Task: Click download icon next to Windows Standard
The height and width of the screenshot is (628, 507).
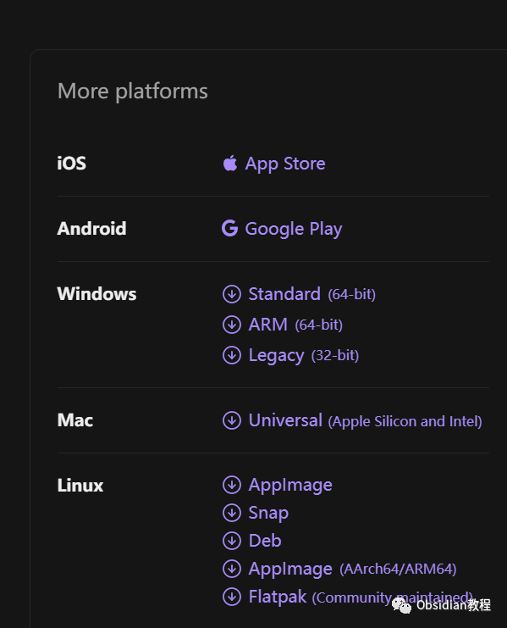Action: click(x=232, y=294)
